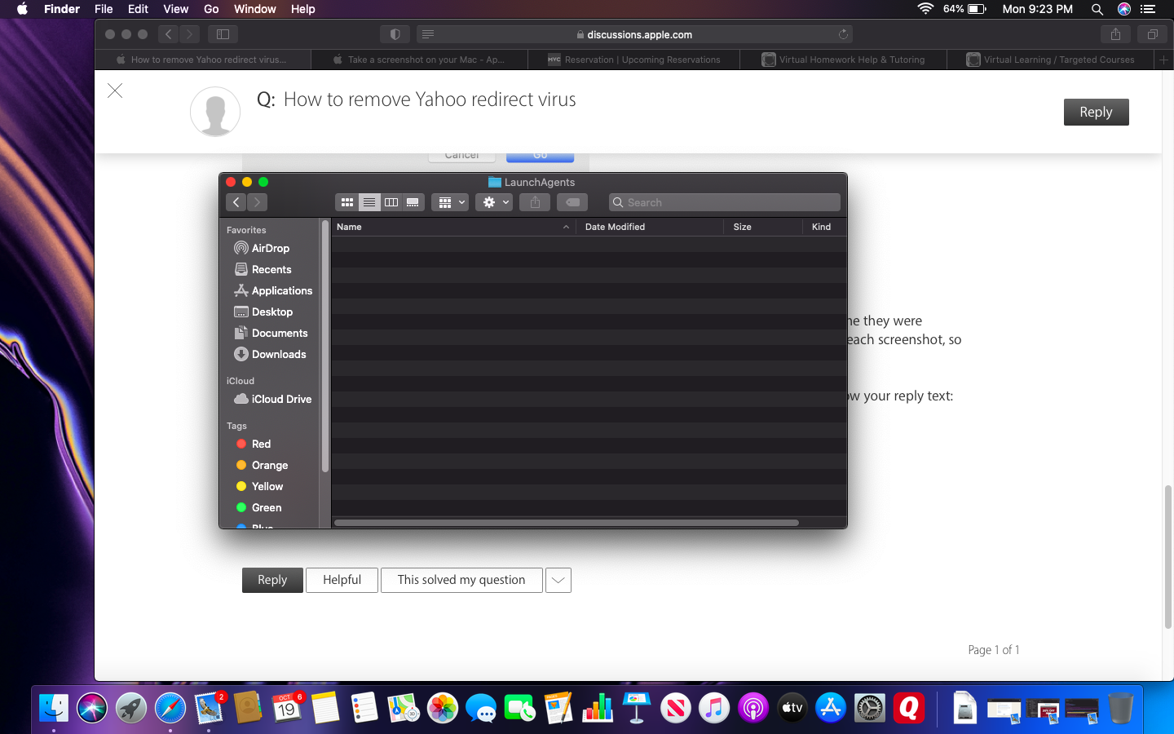Click the discussions.apple.com address bar
The image size is (1174, 734).
(634, 34)
